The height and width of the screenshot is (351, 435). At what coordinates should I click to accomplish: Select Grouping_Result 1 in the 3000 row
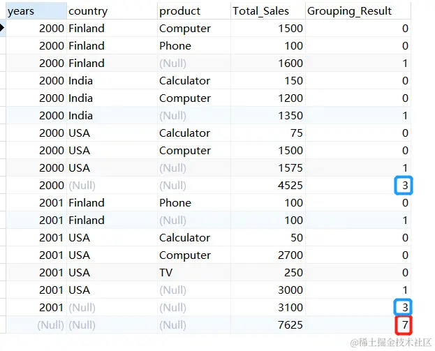pos(358,290)
